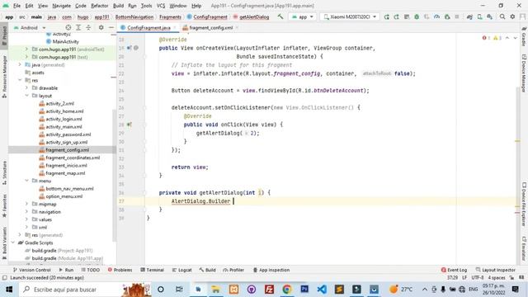Click override gutter icon beside onClick line
Viewport: 528px width, 297px height.
(x=130, y=125)
